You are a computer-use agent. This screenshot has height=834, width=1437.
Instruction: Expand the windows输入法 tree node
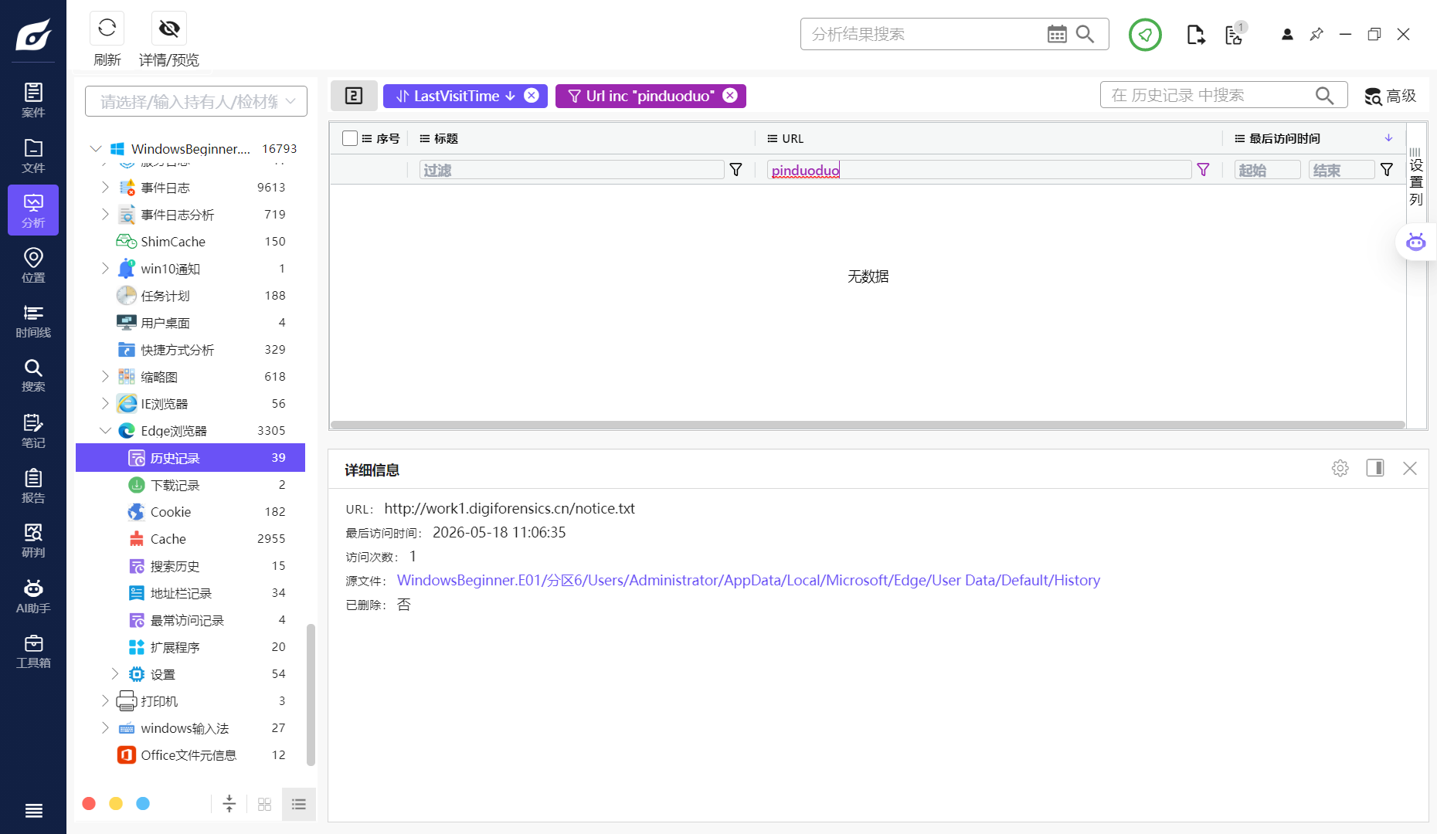click(105, 727)
